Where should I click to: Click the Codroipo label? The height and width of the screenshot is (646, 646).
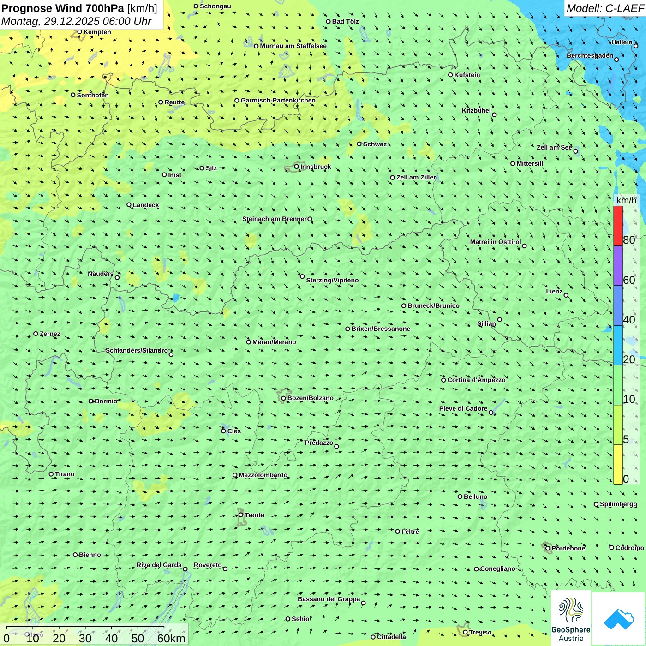630,548
